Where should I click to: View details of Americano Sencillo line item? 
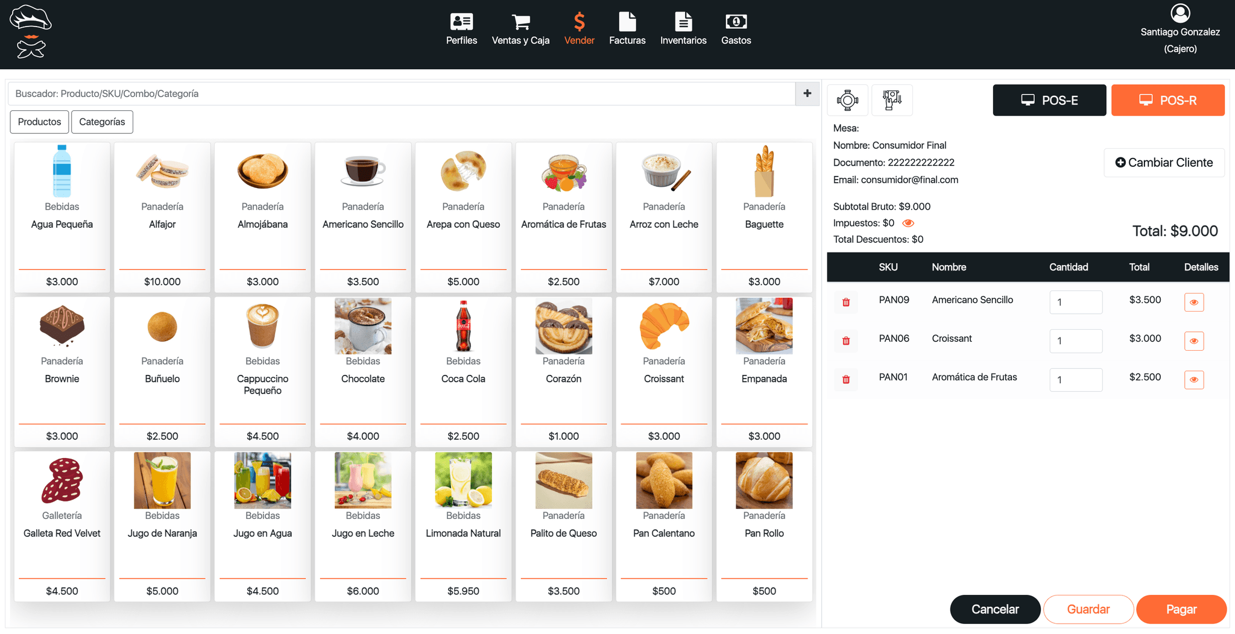[x=1194, y=302]
